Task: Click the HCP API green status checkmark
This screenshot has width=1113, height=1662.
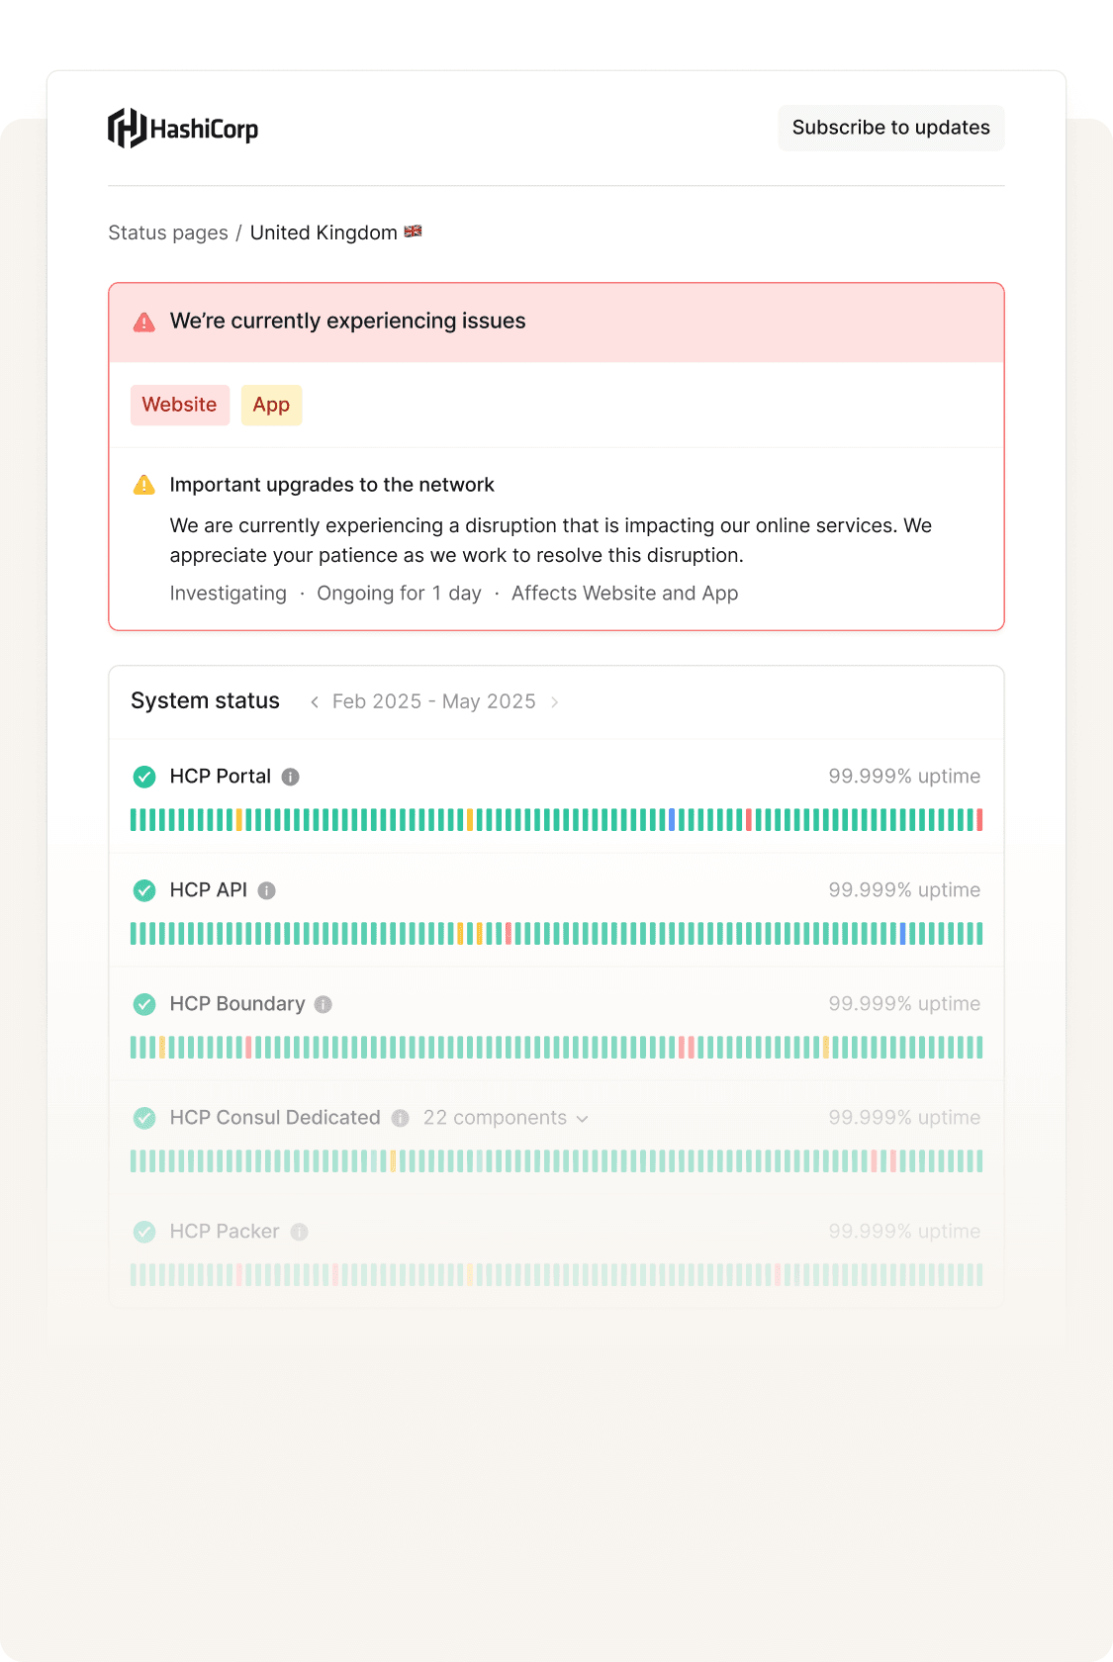Action: coord(144,889)
